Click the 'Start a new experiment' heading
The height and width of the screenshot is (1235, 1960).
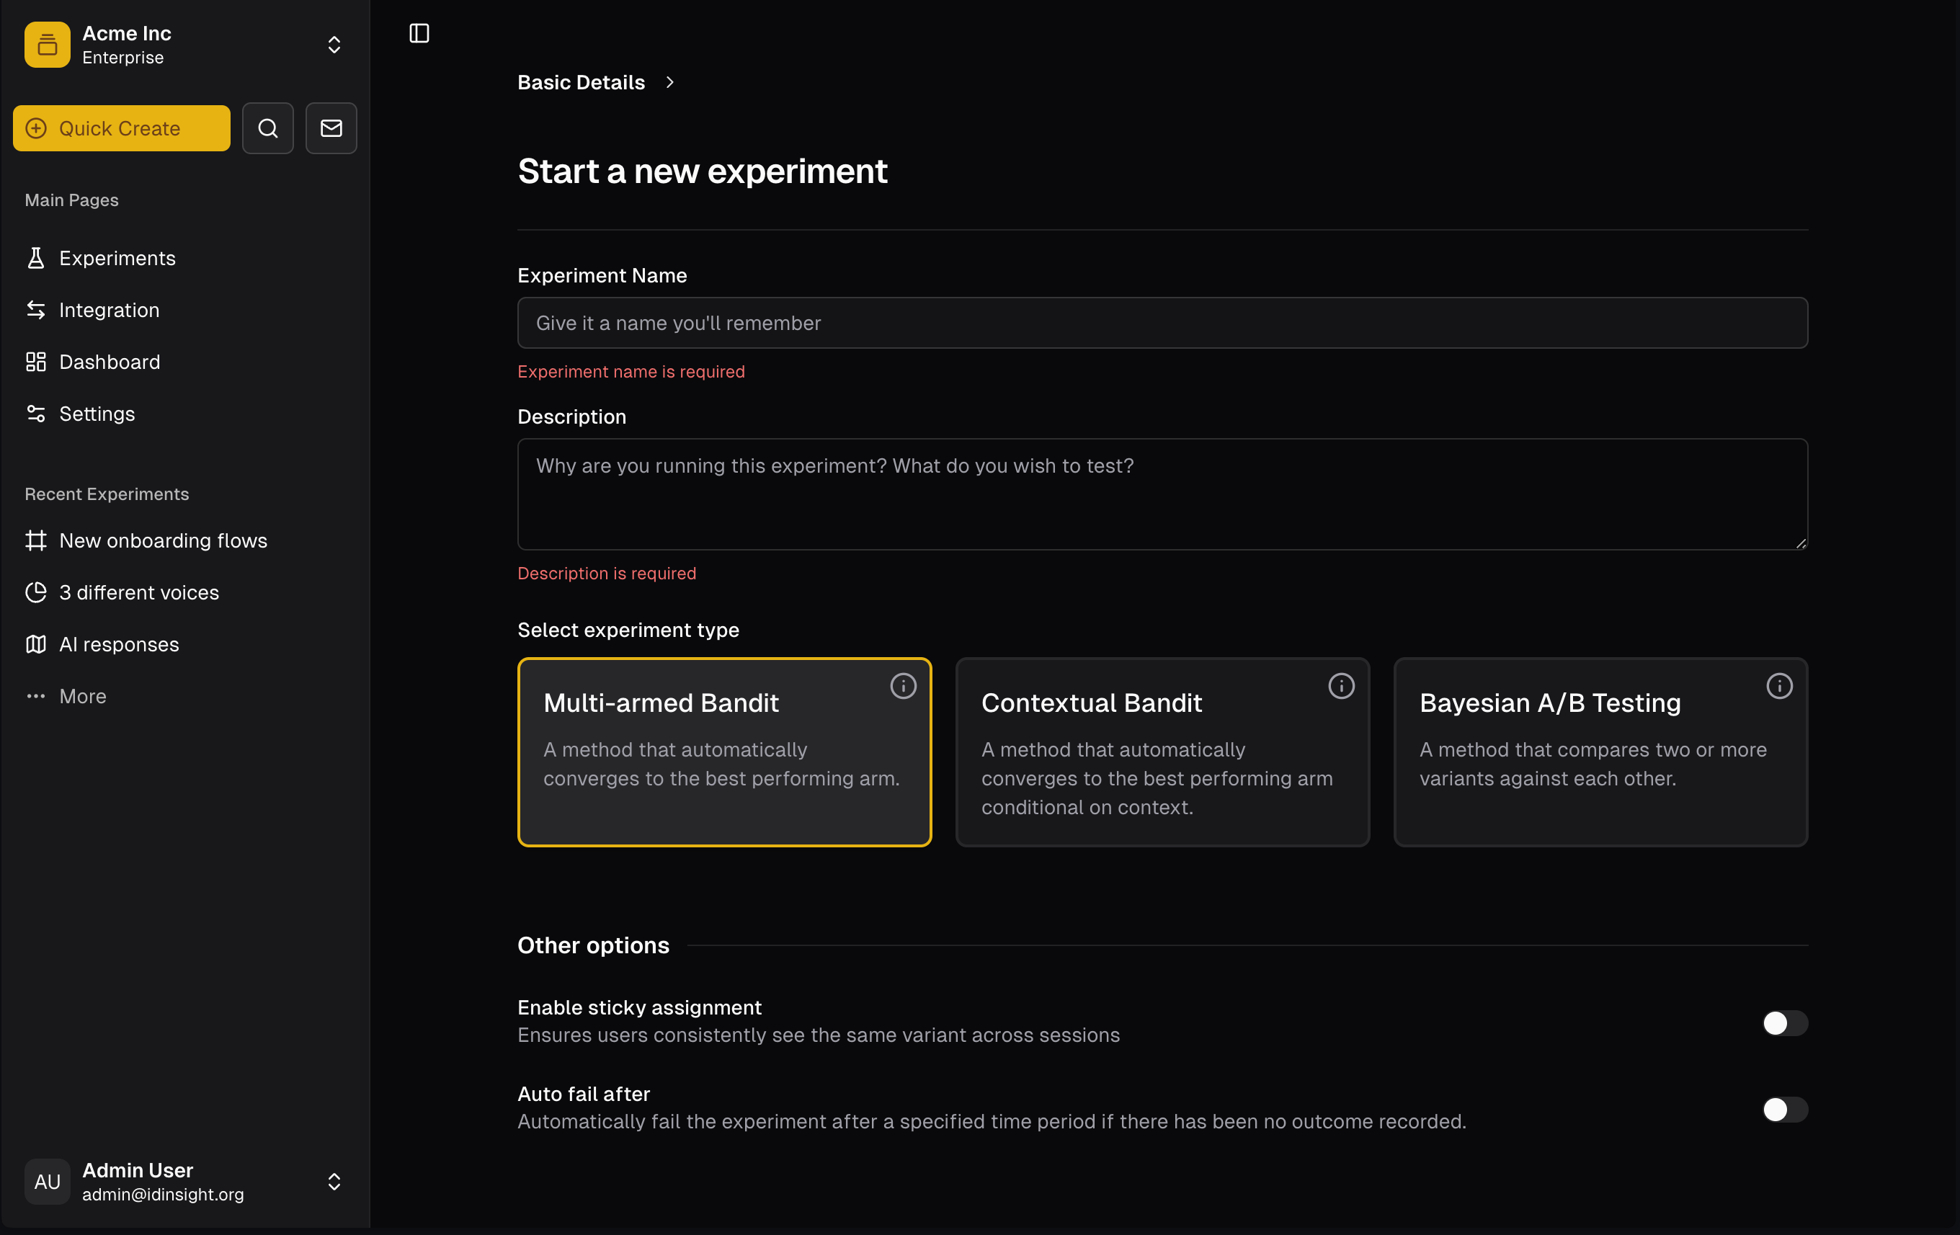(x=702, y=171)
